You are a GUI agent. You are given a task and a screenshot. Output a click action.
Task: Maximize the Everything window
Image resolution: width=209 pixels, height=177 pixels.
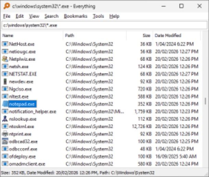[181, 6]
